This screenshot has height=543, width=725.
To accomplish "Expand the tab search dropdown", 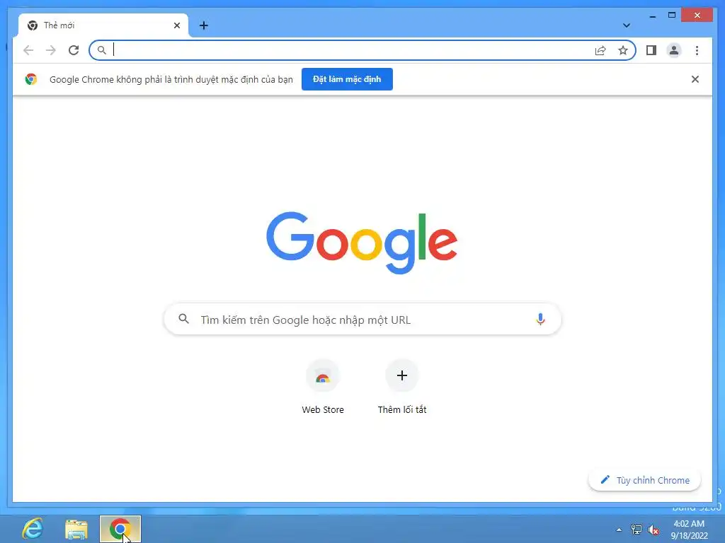I will (627, 25).
